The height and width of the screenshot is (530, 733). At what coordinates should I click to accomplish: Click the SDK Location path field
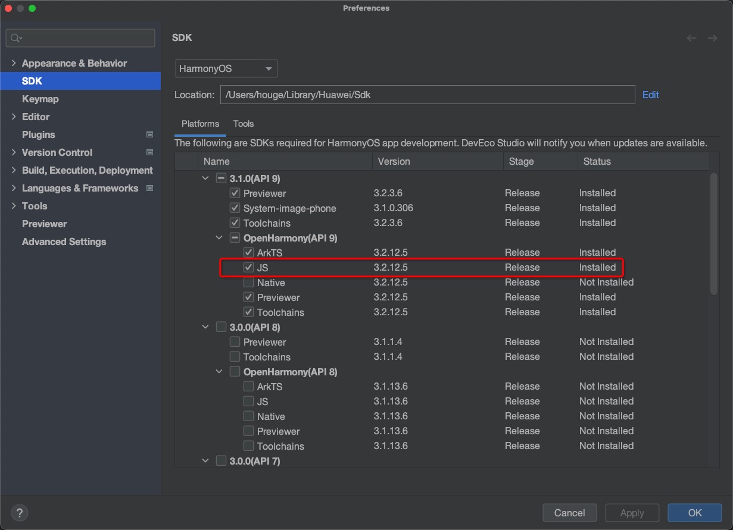[428, 95]
